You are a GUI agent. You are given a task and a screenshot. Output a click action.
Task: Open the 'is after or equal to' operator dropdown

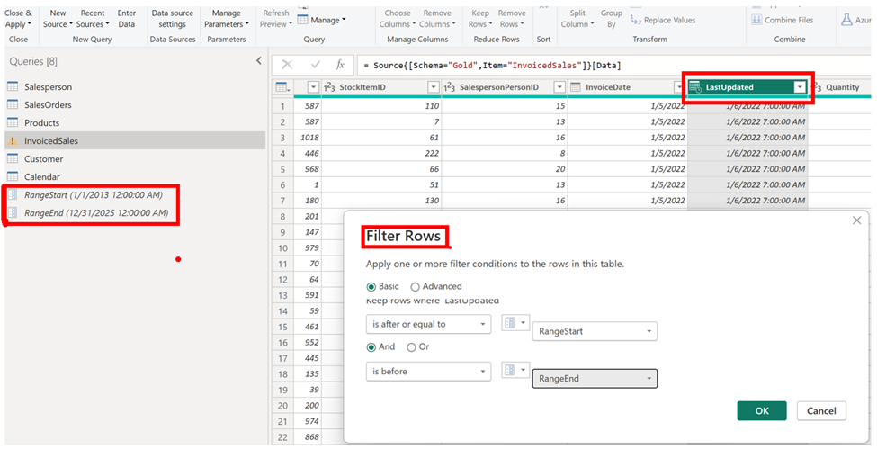pos(428,324)
